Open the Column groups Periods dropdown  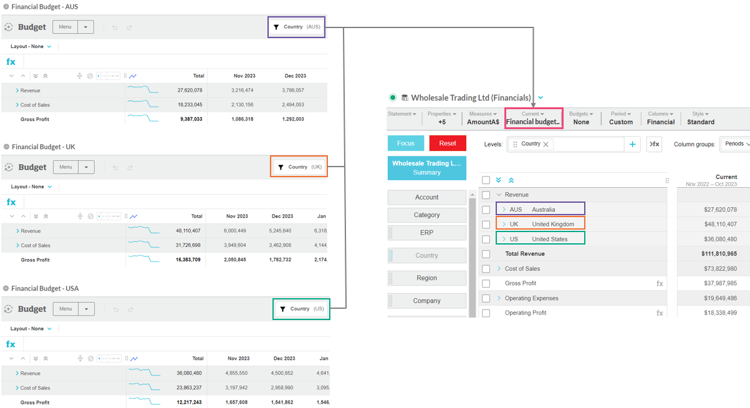pos(736,144)
